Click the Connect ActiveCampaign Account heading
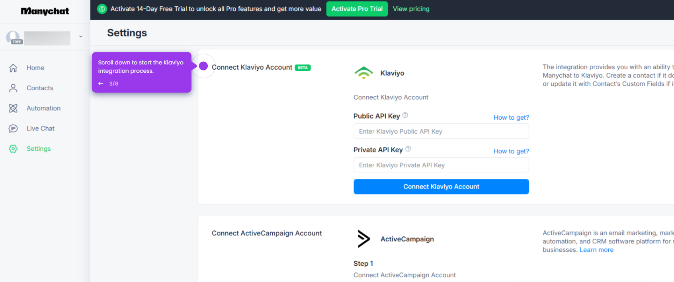Image resolution: width=674 pixels, height=282 pixels. (267, 233)
